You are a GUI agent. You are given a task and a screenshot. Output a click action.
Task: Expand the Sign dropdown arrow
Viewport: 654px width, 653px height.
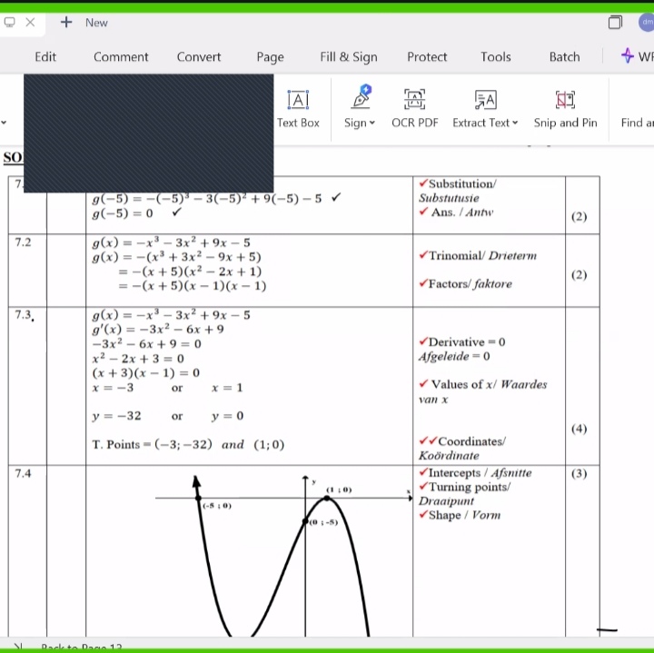coord(372,124)
